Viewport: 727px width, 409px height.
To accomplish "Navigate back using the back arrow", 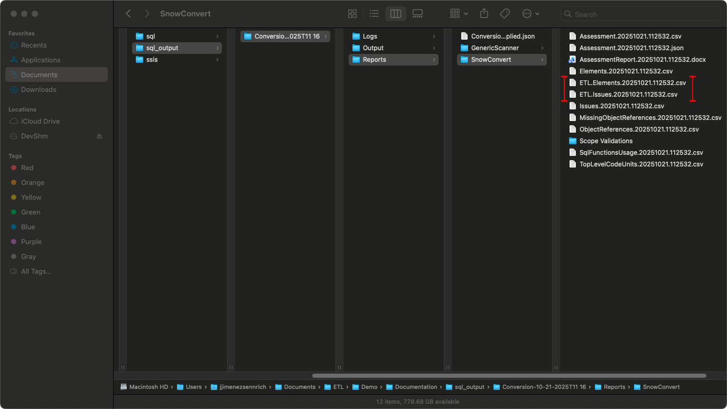I will click(128, 13).
